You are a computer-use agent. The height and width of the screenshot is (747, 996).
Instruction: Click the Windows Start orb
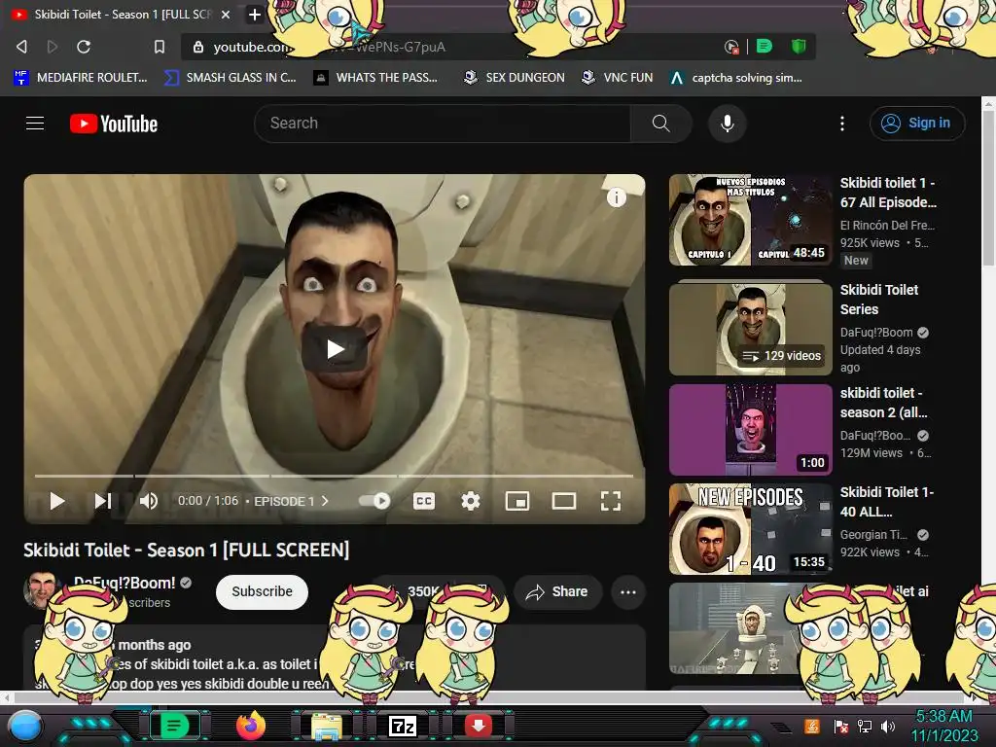point(25,726)
